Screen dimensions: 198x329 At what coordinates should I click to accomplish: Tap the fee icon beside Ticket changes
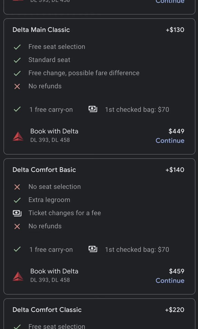tap(17, 213)
